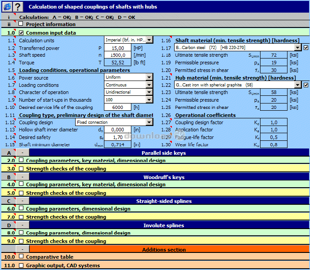
Task: Toggle checkbox next to Hub material dropdown
Action: (x=306, y=85)
